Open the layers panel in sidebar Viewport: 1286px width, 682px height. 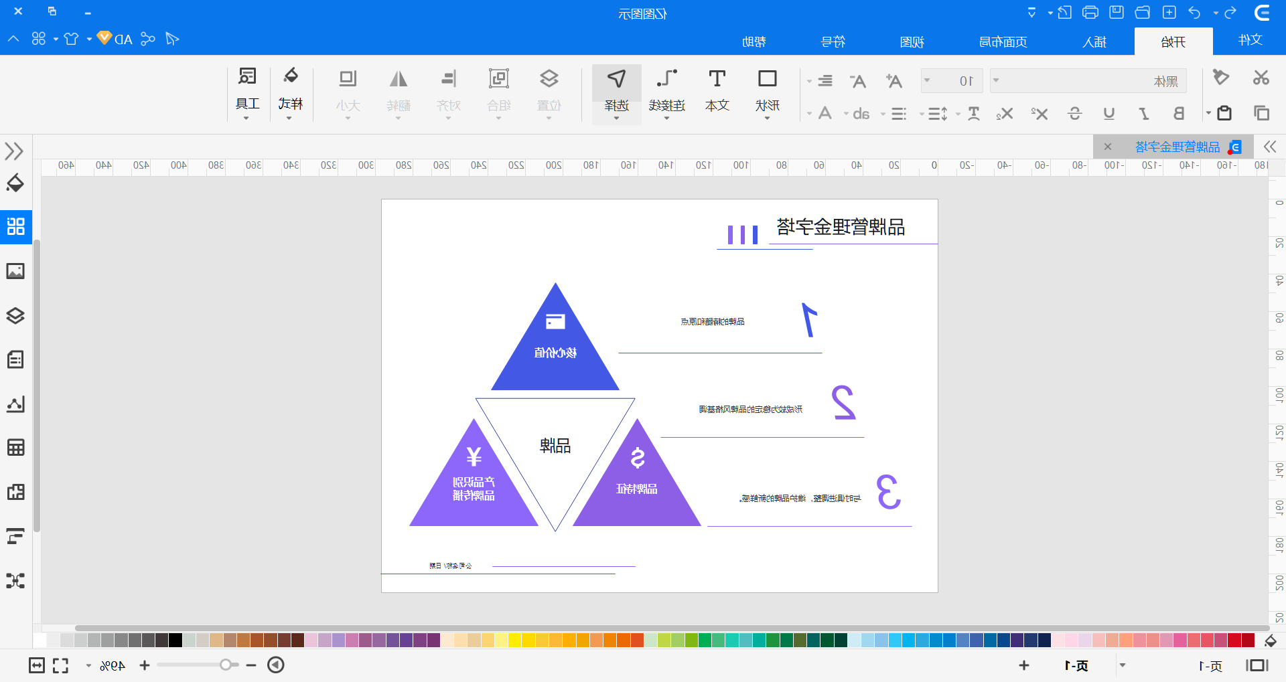click(x=15, y=315)
